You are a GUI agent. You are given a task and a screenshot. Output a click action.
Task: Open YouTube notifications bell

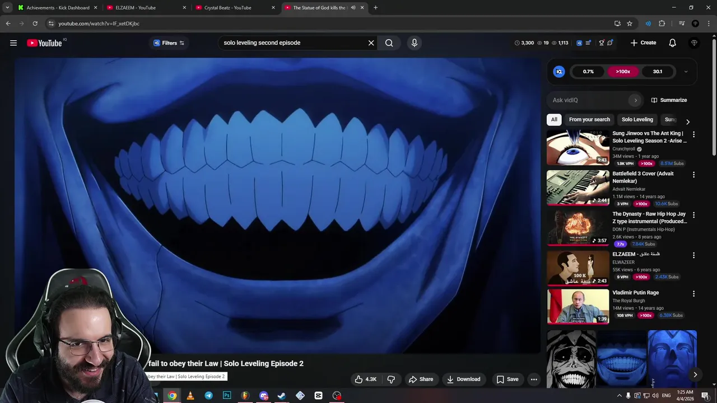(x=672, y=43)
